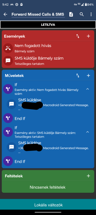Image resolution: width=96 pixels, height=215 pixels.
Task: Edit the Forward Missed Calls & SMS name
Action: (x=38, y=14)
